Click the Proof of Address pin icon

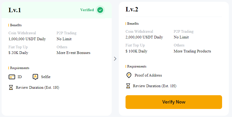(x=129, y=75)
